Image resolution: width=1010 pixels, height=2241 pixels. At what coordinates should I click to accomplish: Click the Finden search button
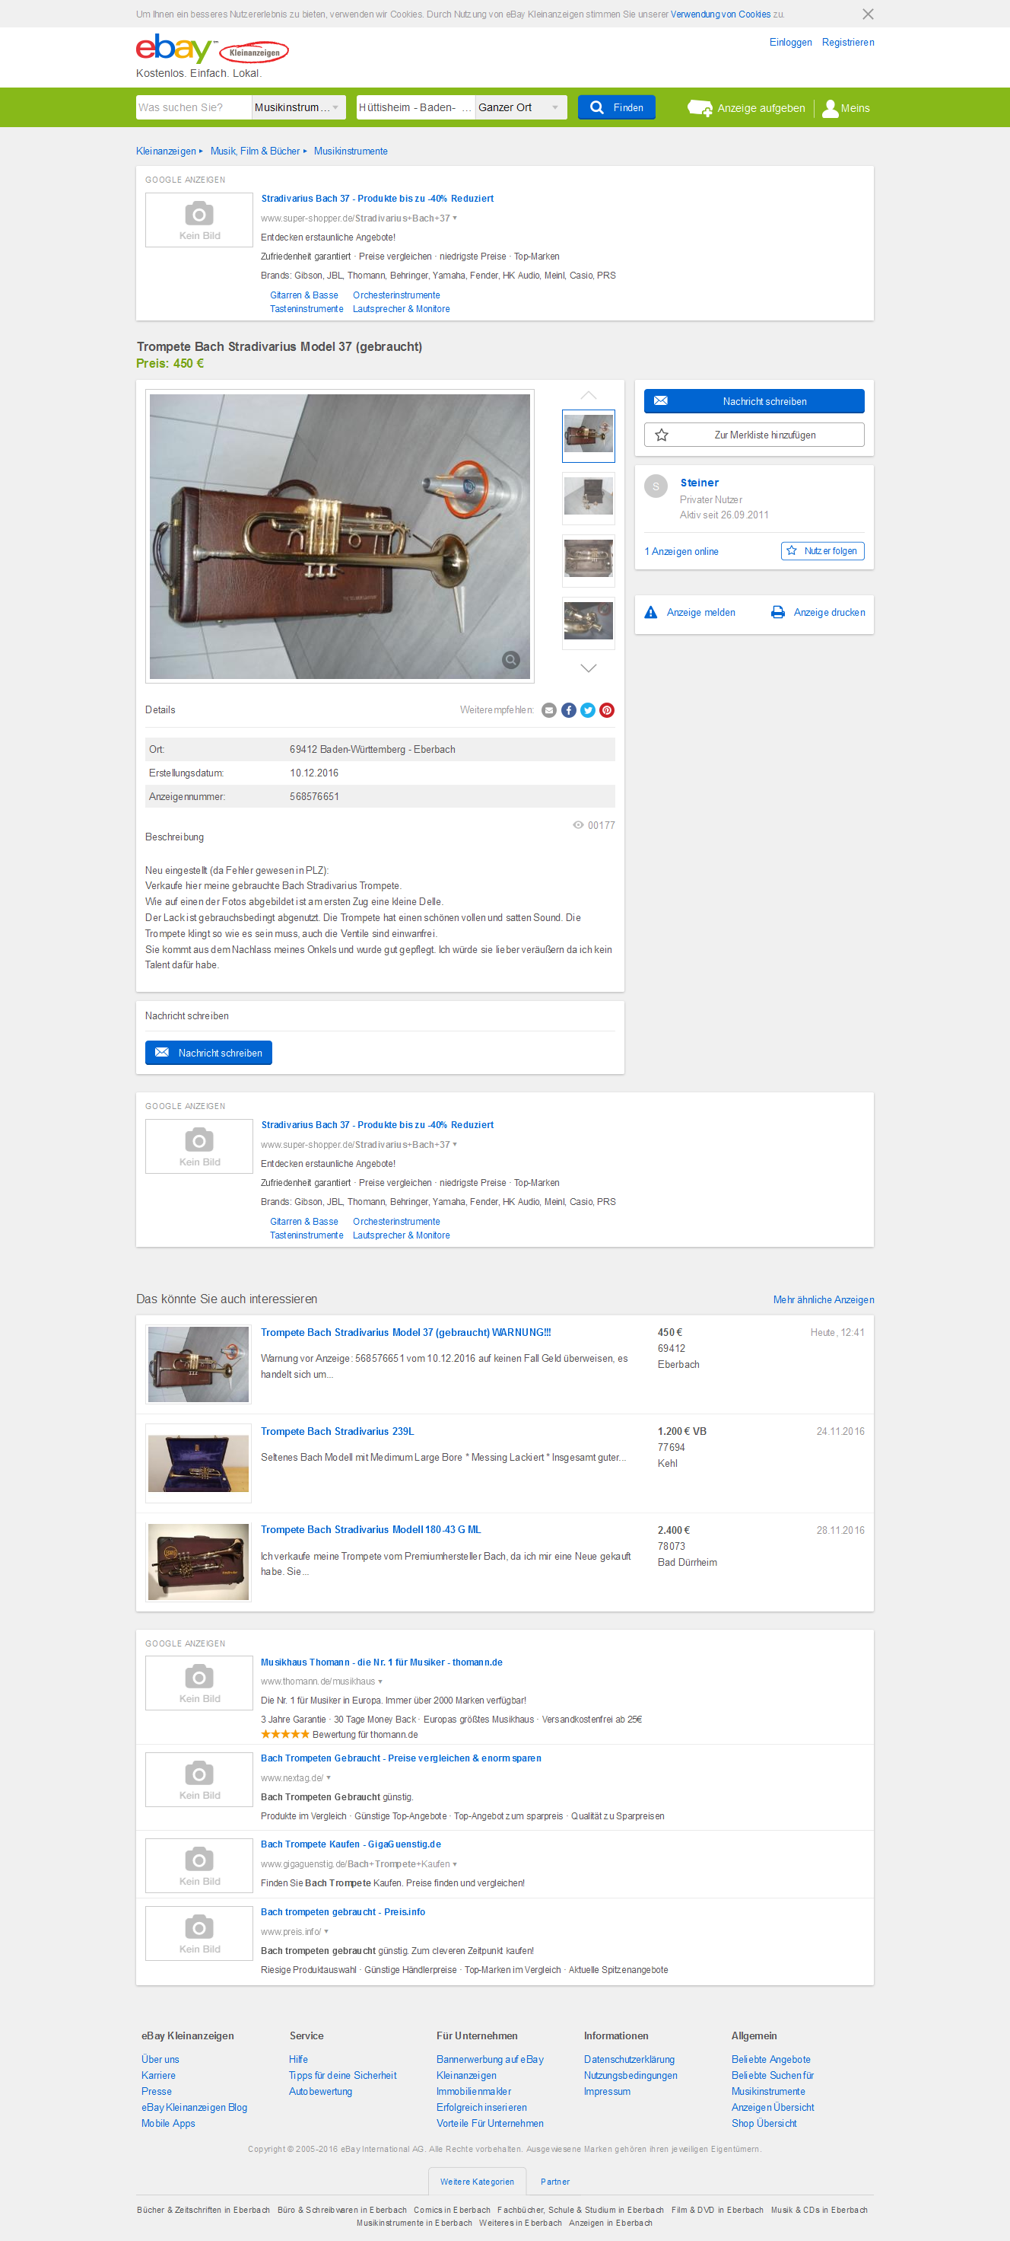[x=616, y=107]
